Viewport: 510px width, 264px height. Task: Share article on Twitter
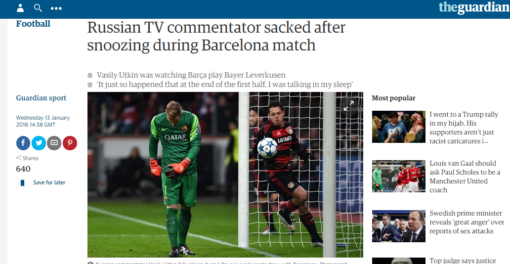coord(39,143)
